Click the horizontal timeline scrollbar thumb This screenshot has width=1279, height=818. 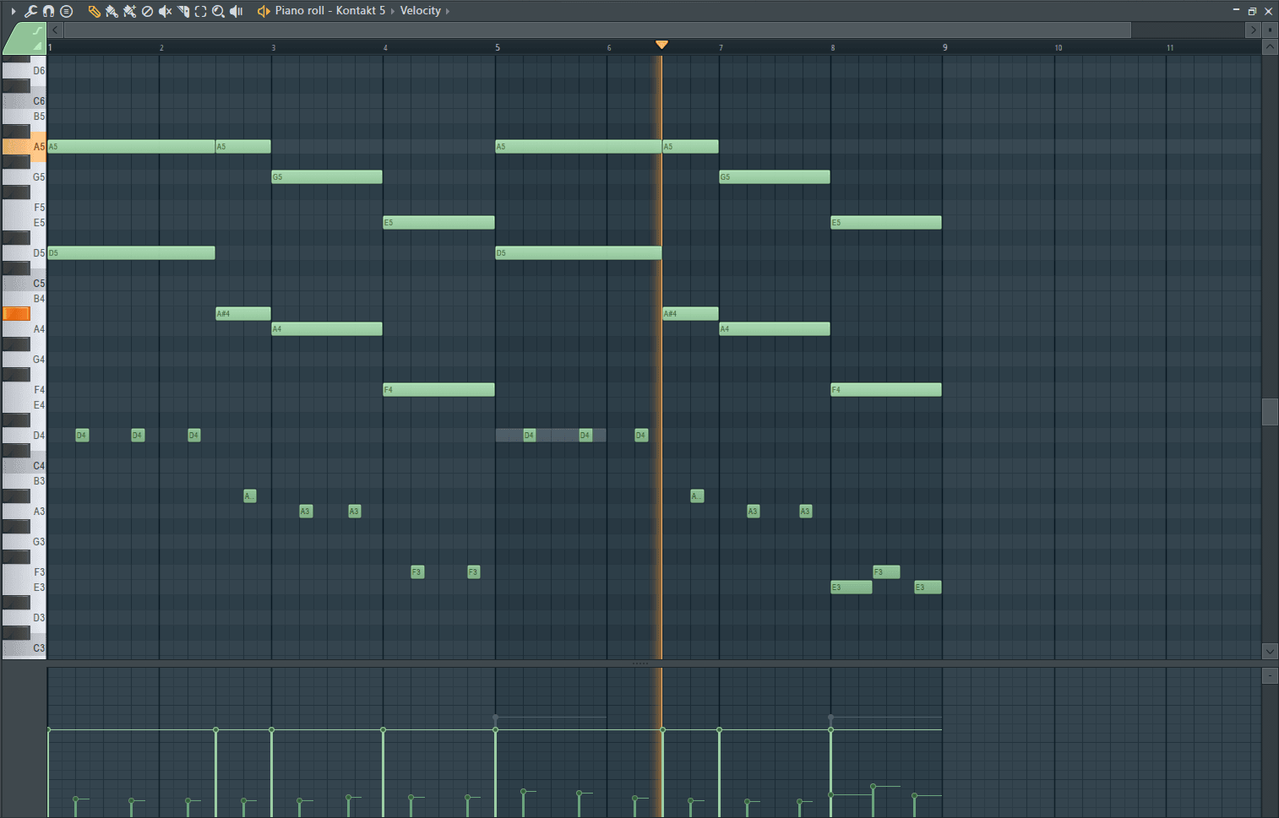coord(597,30)
